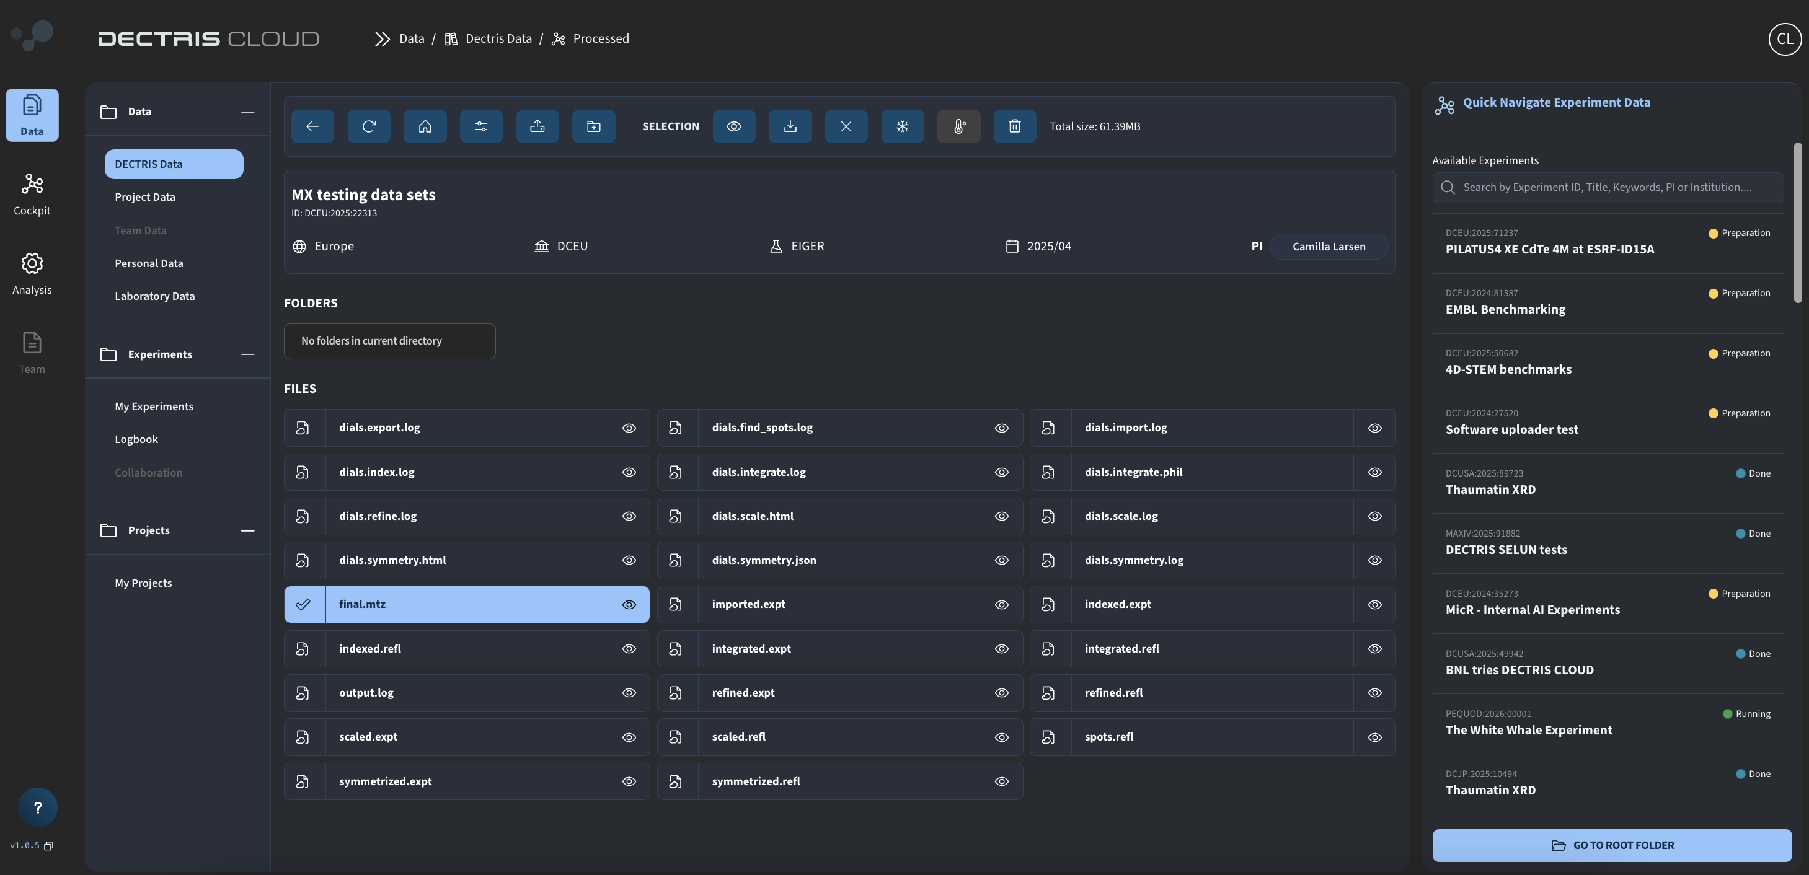
Task: Select the file scaled.expt
Action: tap(466, 737)
